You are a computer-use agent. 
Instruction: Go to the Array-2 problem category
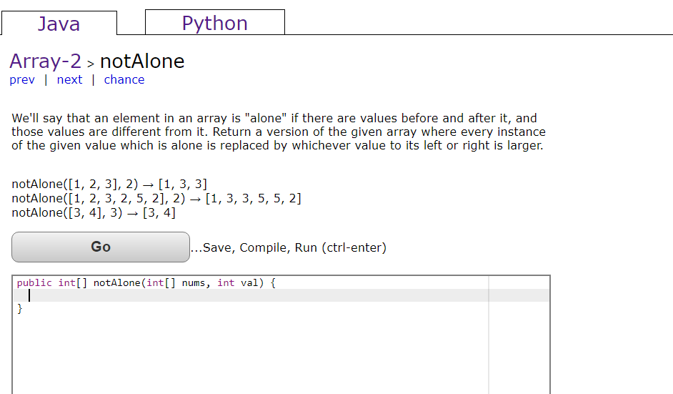point(46,61)
